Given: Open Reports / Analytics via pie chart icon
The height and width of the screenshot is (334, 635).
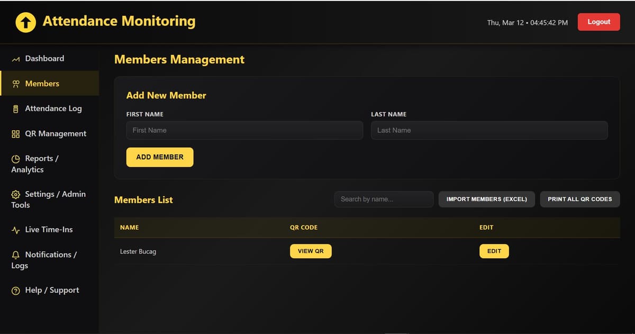Looking at the screenshot, I should point(15,158).
